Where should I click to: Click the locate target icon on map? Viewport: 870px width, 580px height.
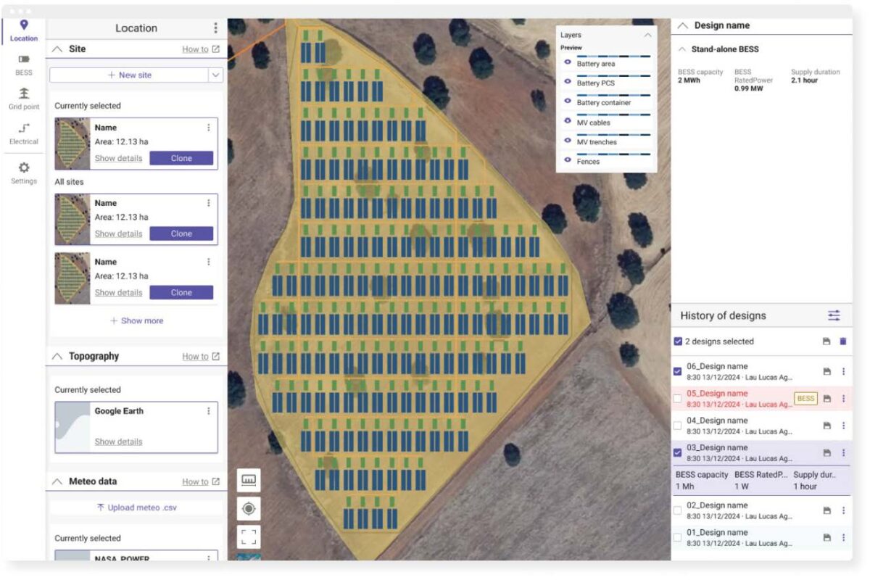click(249, 509)
